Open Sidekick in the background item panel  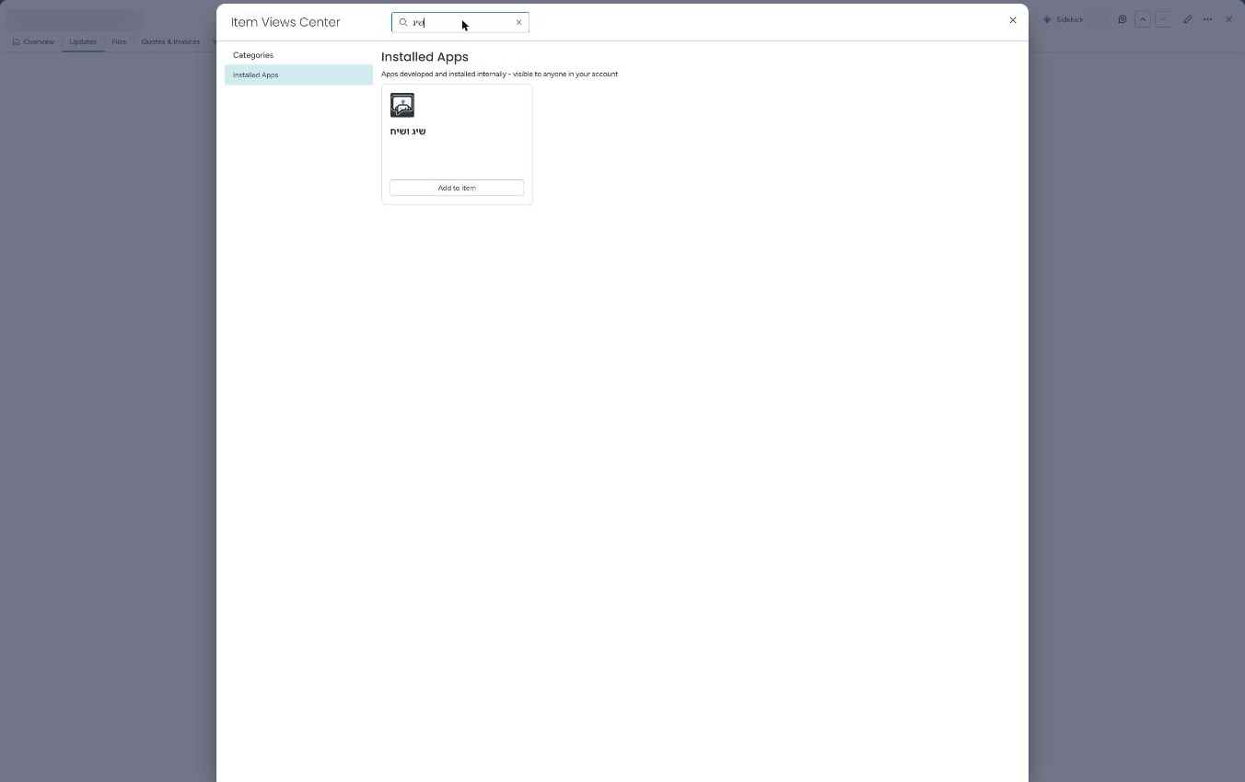[1064, 19]
